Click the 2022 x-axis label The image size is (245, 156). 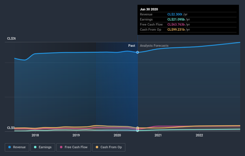[199, 135]
